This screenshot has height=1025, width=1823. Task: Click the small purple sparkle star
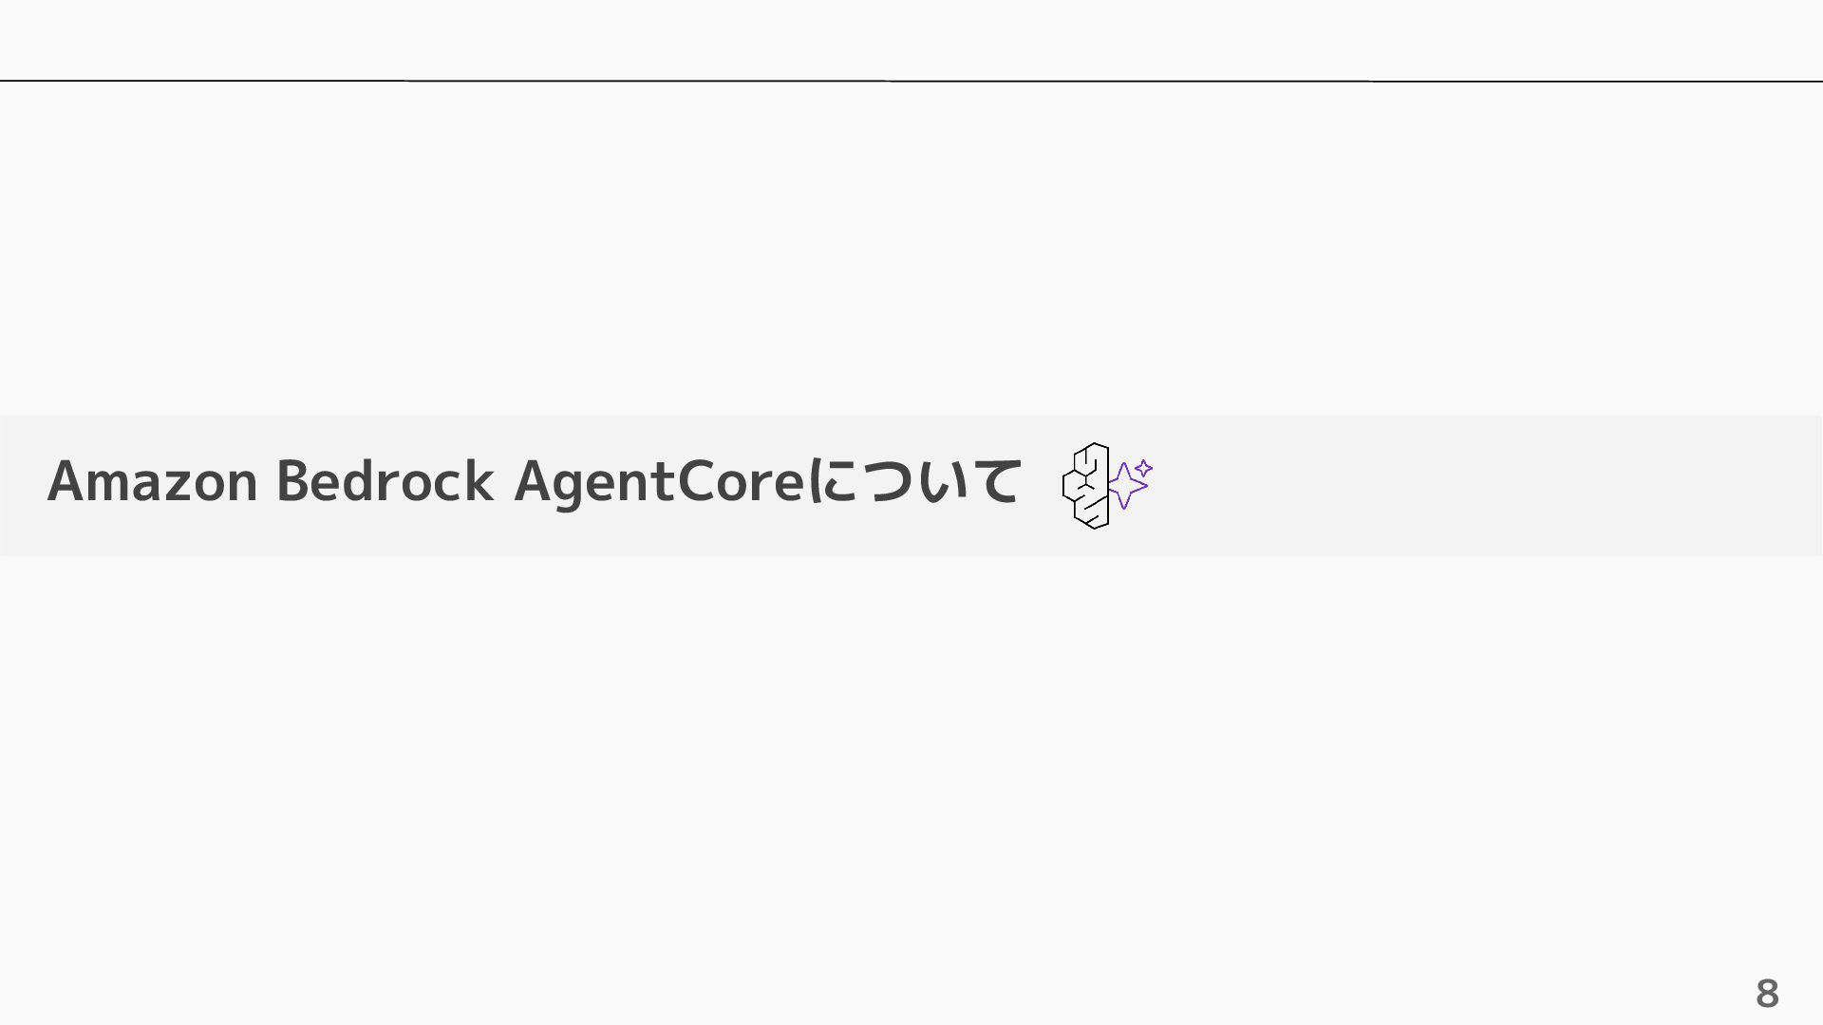pyautogui.click(x=1143, y=468)
